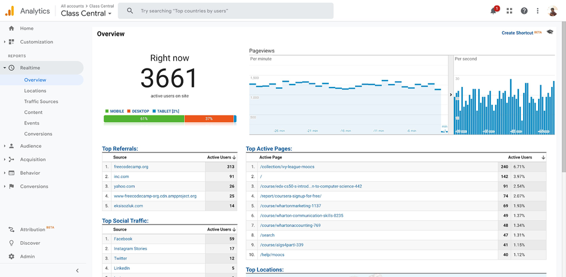Viewport: 566px width, 277px height.
Task: Sort Top Social Traffic by Active Users arrow
Action: click(234, 229)
